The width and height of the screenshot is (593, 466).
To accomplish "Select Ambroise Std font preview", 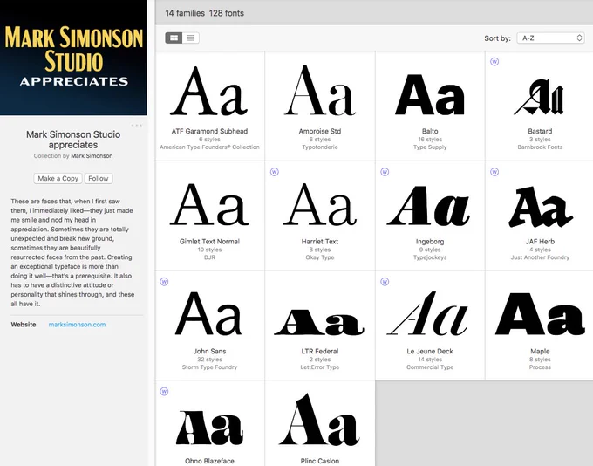I will pos(320,90).
